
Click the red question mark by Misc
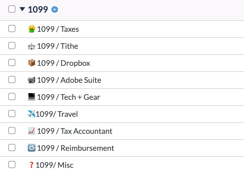coord(31,165)
